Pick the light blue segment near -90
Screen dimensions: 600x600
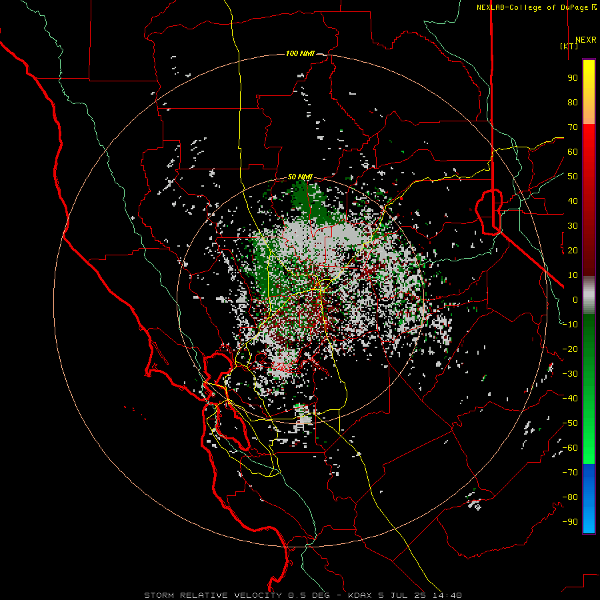tap(589, 521)
